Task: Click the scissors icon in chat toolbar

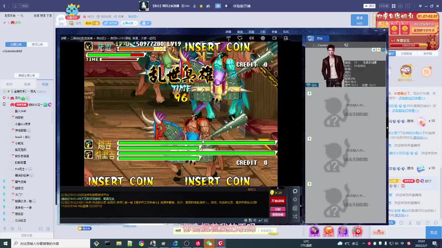Action: (411, 223)
